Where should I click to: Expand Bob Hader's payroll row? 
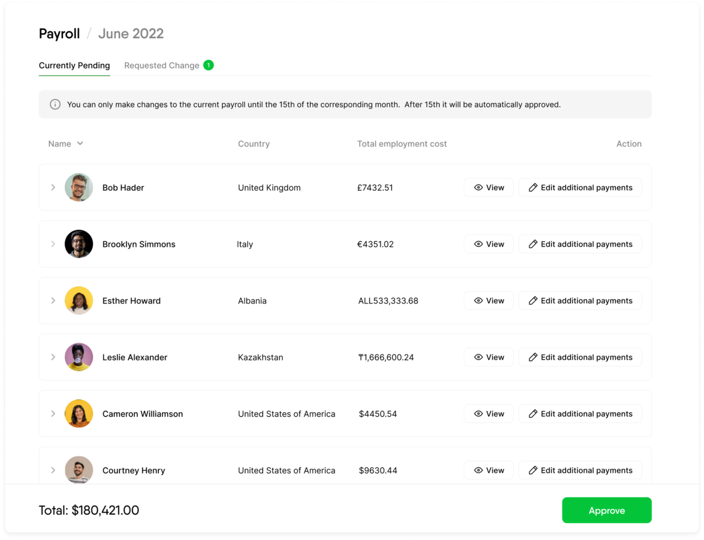[53, 187]
